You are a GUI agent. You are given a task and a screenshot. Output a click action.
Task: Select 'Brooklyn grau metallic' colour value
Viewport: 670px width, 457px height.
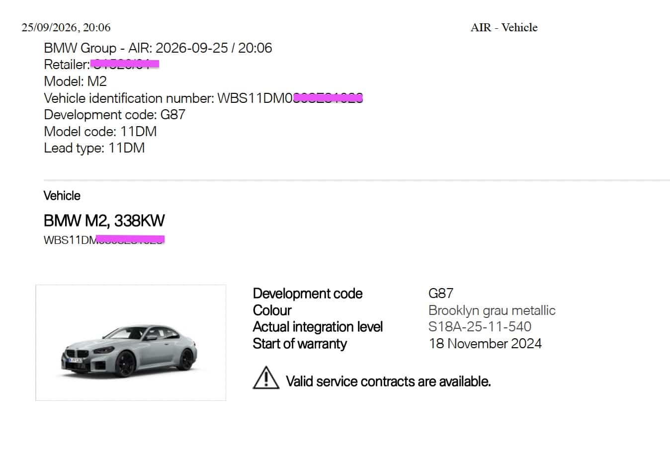coord(492,310)
